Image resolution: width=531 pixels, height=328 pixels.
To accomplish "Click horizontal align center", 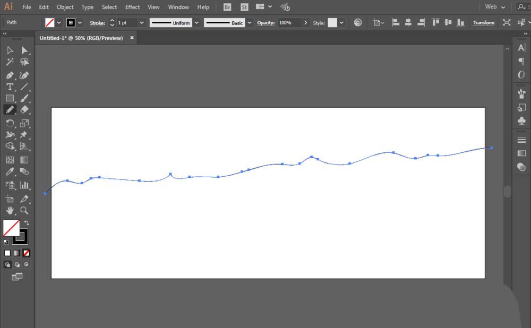I will [408, 23].
